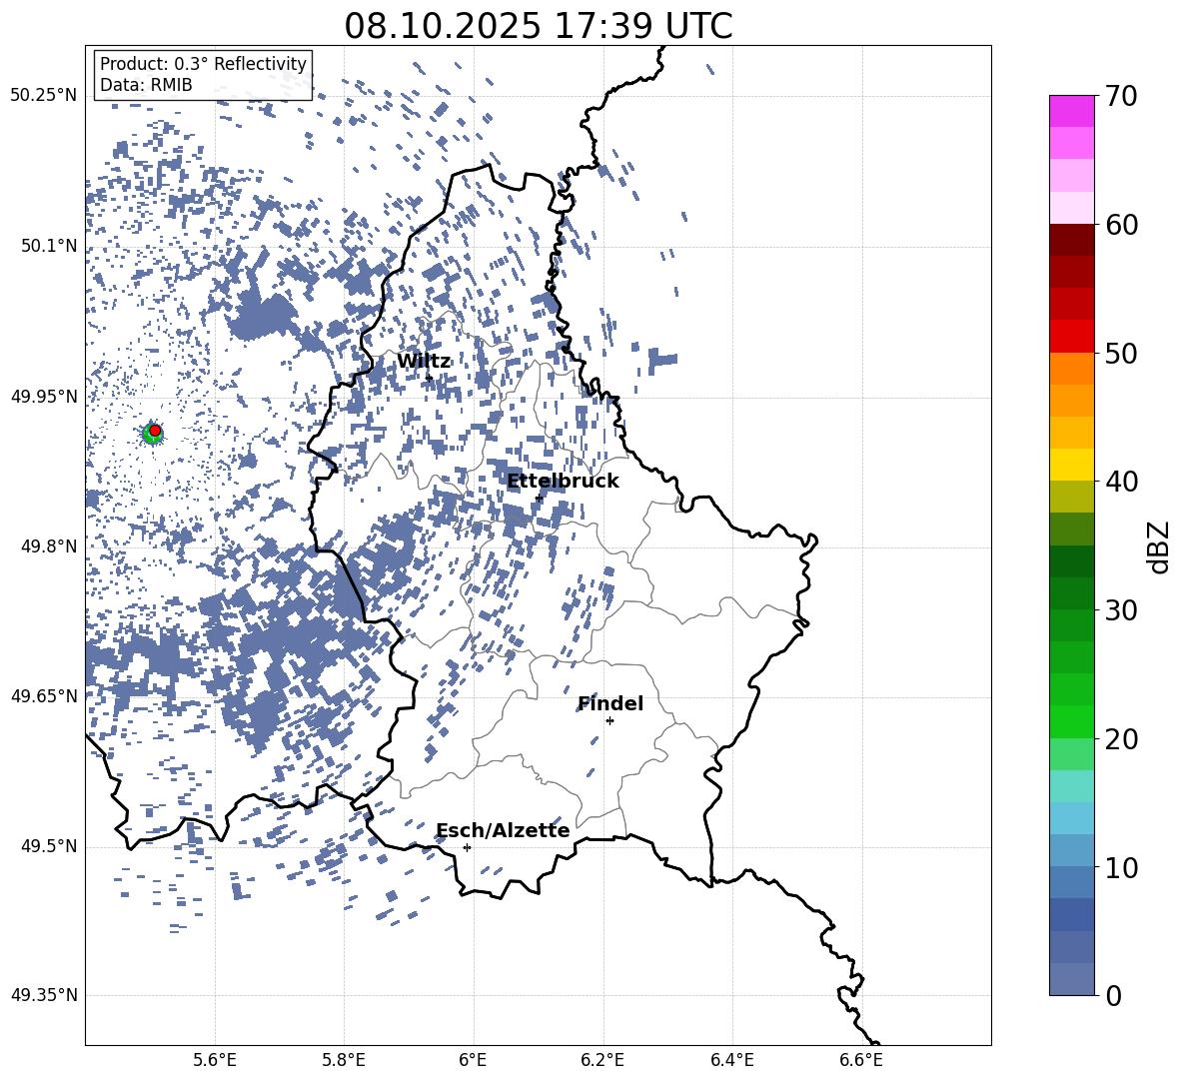Click the 49.5°N latitude tick label

coord(49,846)
